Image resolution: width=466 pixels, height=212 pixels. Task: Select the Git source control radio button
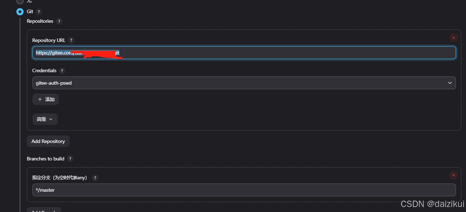pyautogui.click(x=20, y=11)
